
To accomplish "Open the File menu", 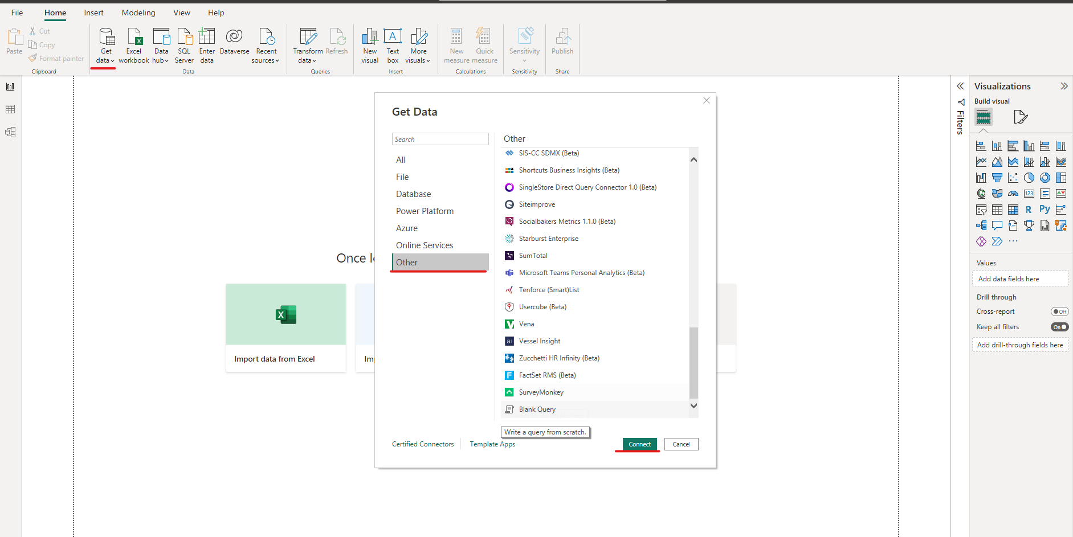I will (17, 13).
